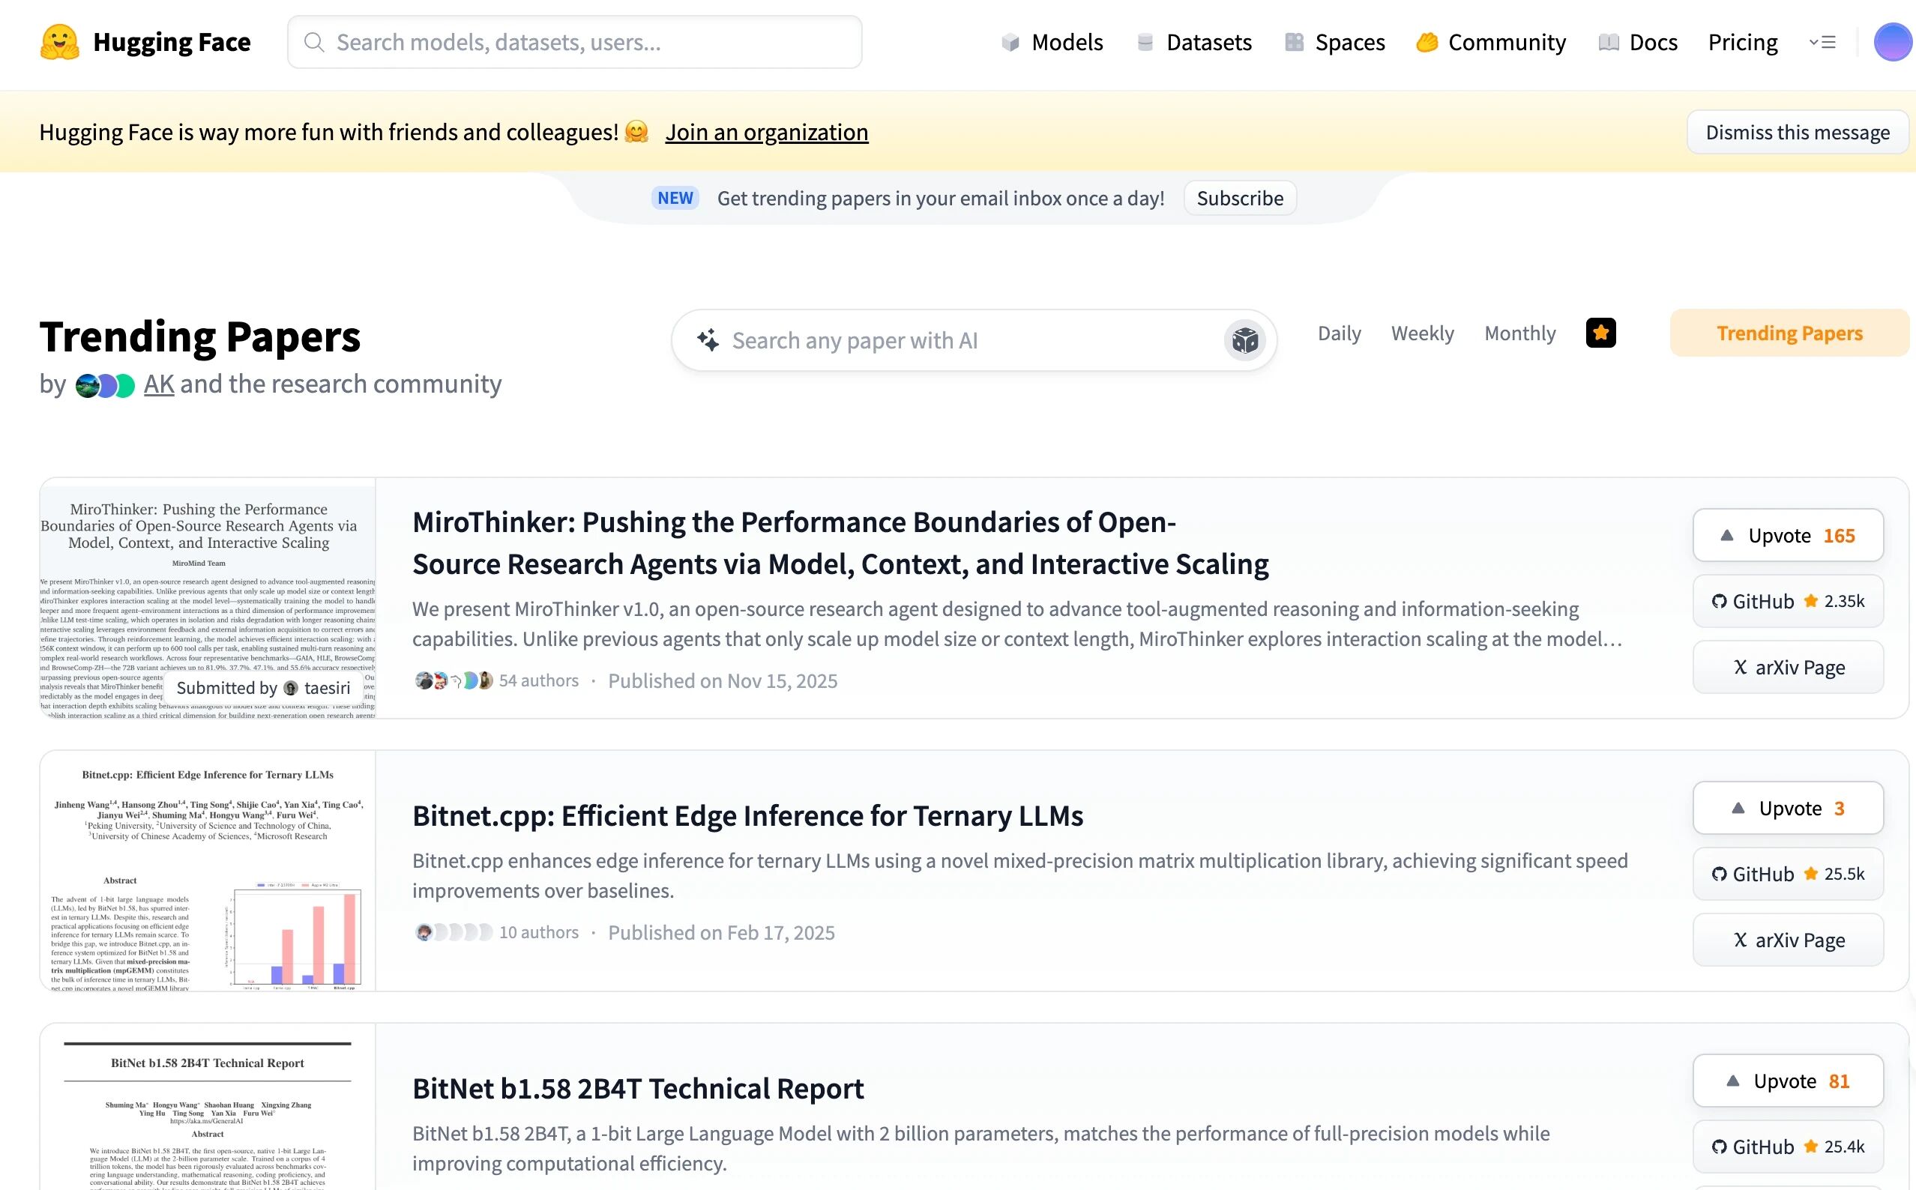This screenshot has height=1190, width=1916.
Task: Dismiss the organization banner message
Action: 1796,132
